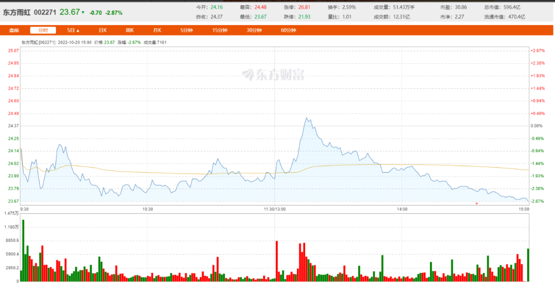The width and height of the screenshot is (555, 284).
Task: Switch to the 日K daily candlestick tab
Action: (103, 30)
